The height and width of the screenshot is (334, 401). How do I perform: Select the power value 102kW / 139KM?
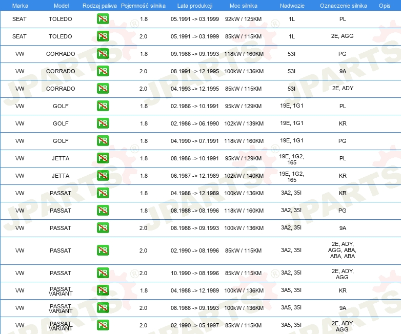coord(244,123)
